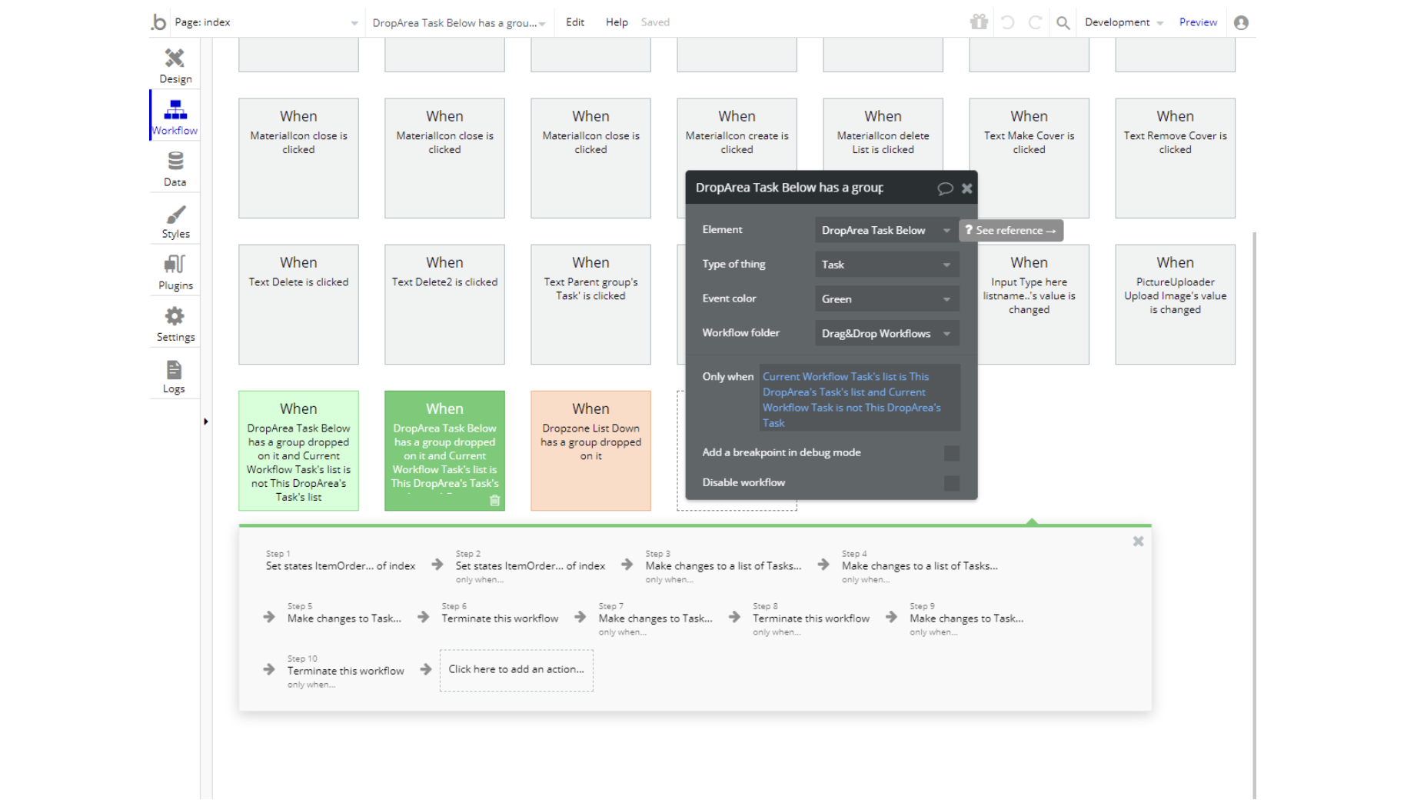Image resolution: width=1407 pixels, height=800 pixels.
Task: Open the Edit menu
Action: [x=575, y=22]
